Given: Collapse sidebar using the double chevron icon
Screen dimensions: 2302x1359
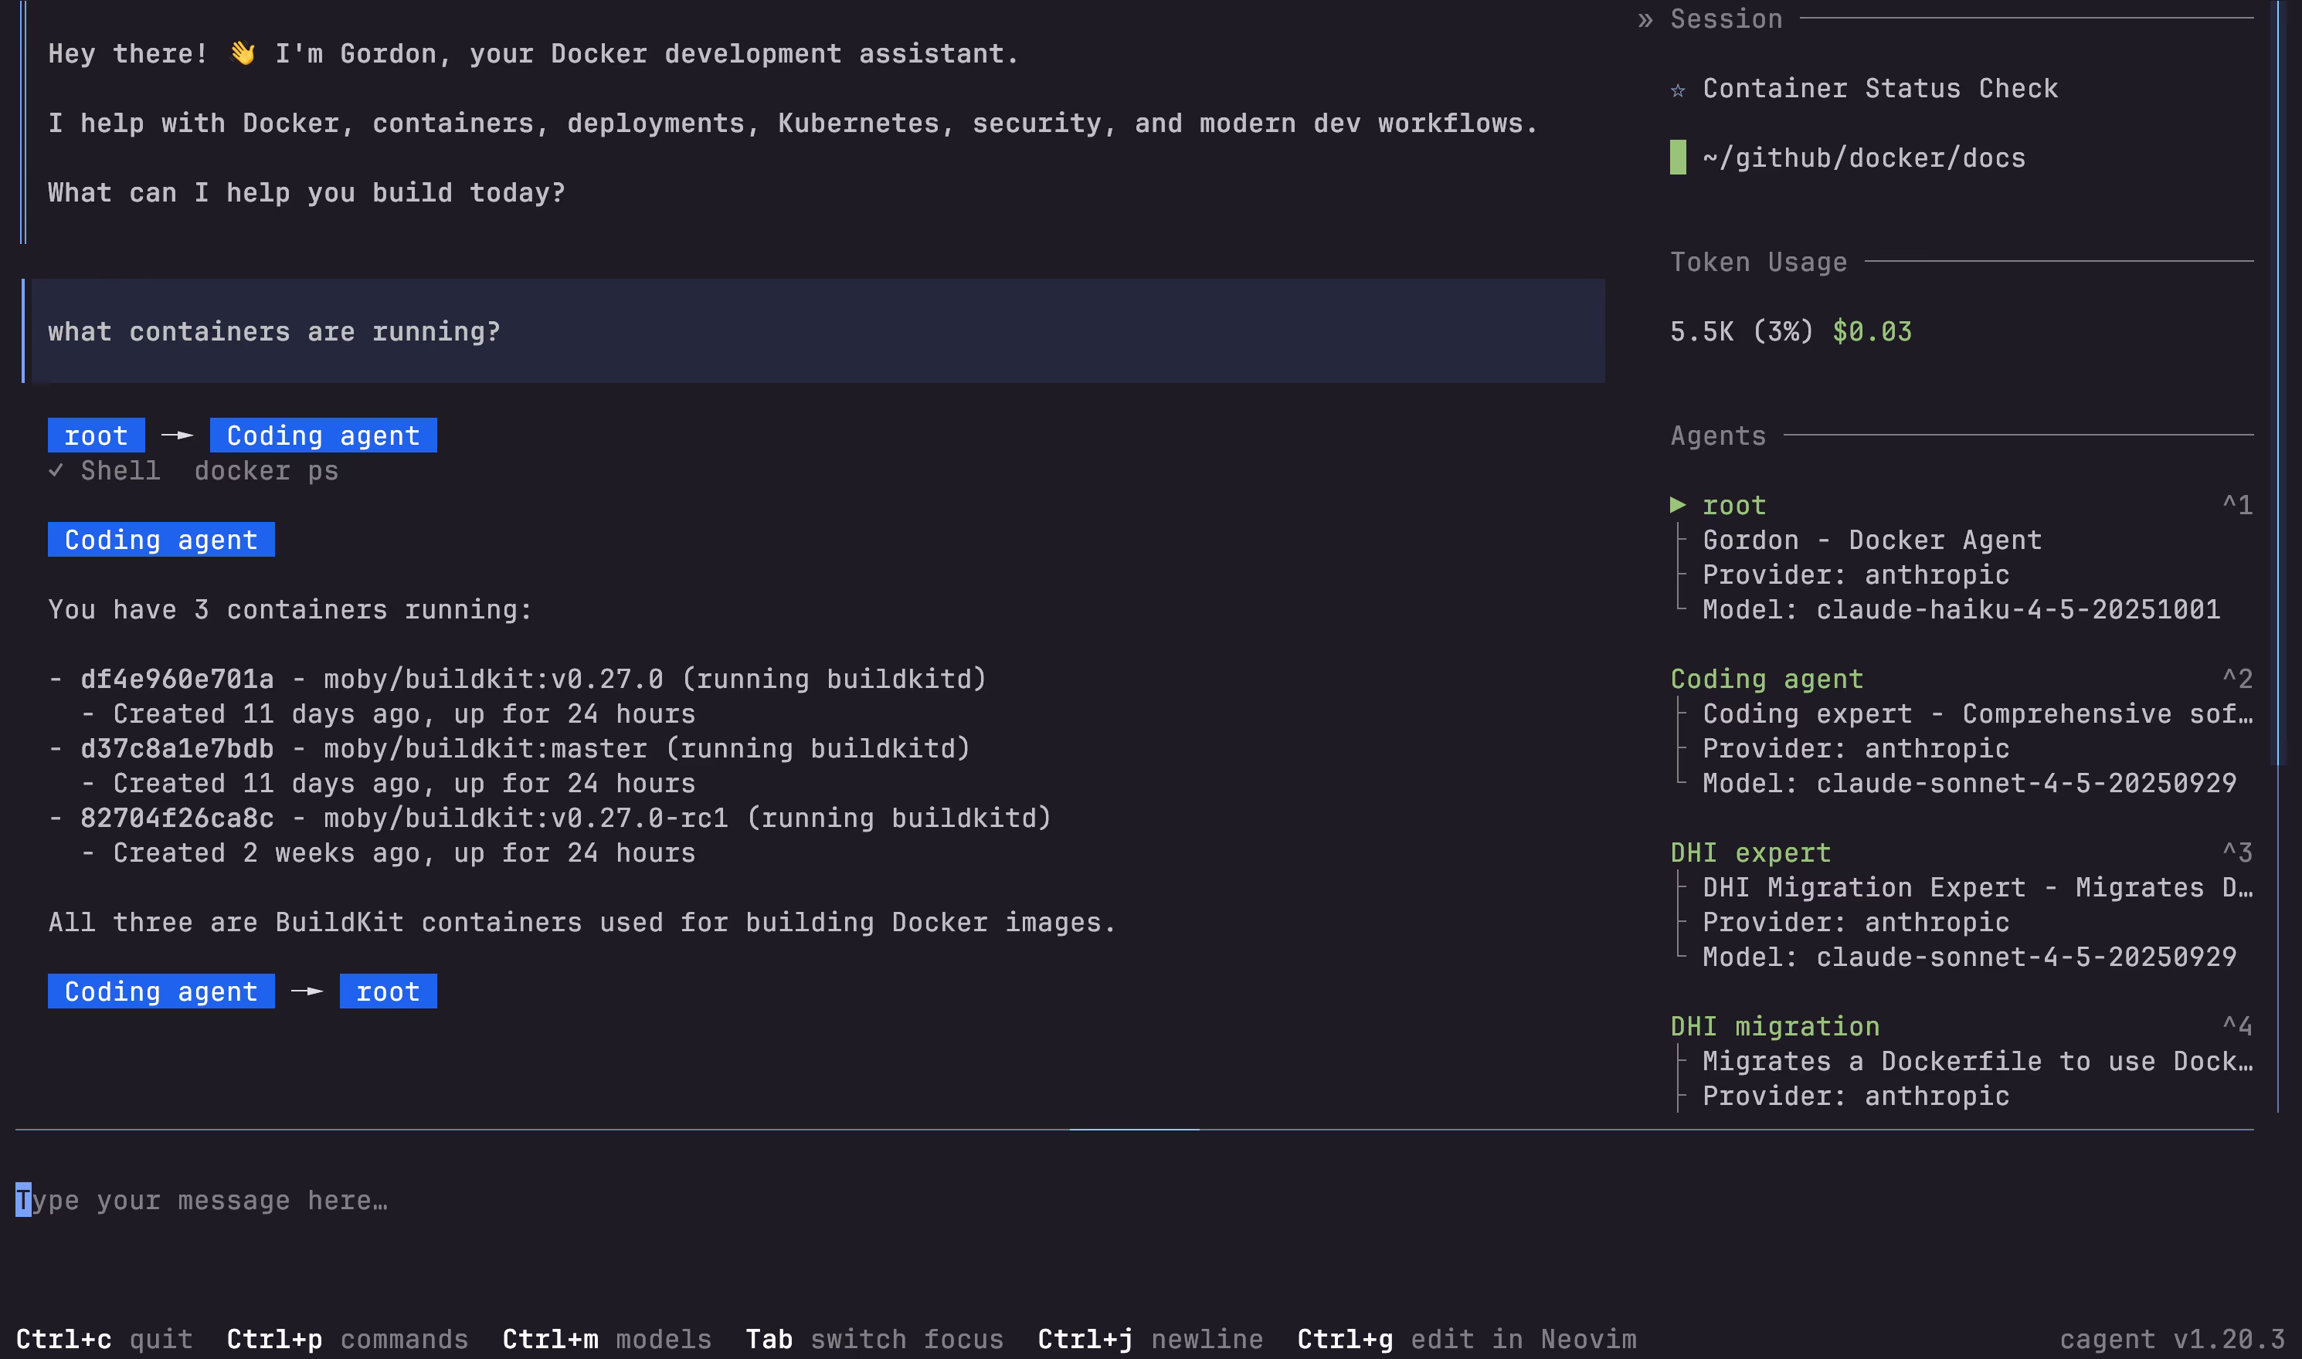Looking at the screenshot, I should point(1645,19).
